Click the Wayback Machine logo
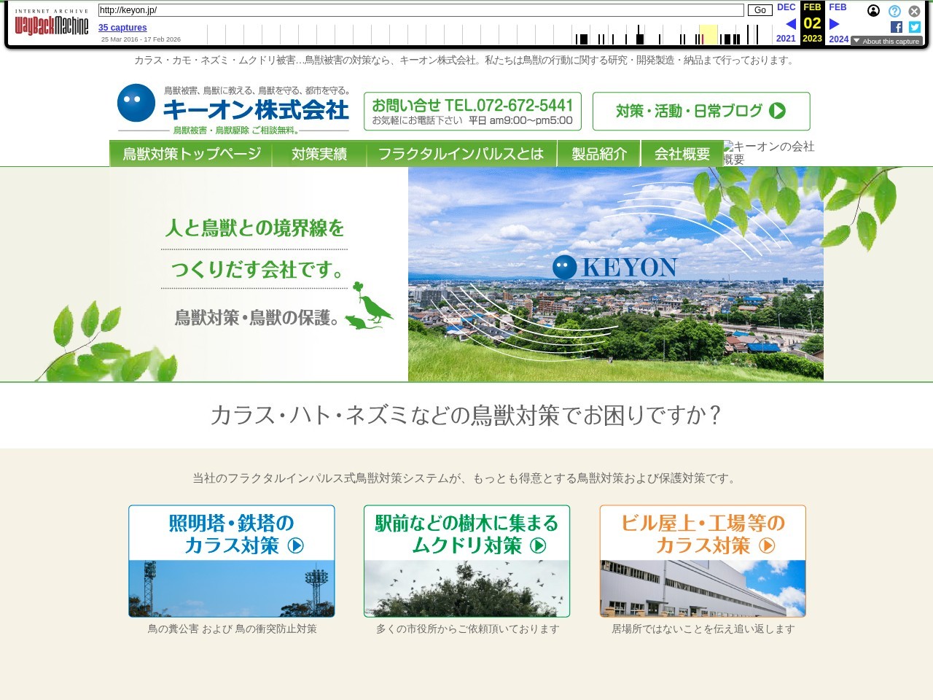The width and height of the screenshot is (933, 700). (52, 23)
